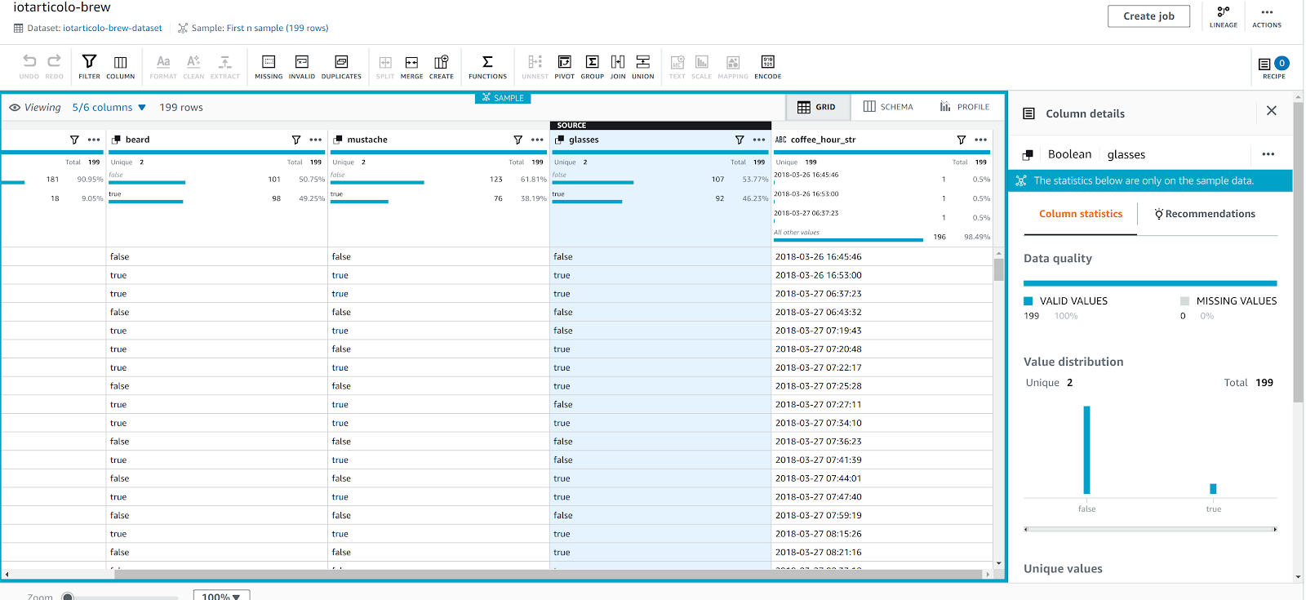
Task: Redo the last step
Action: coord(54,67)
